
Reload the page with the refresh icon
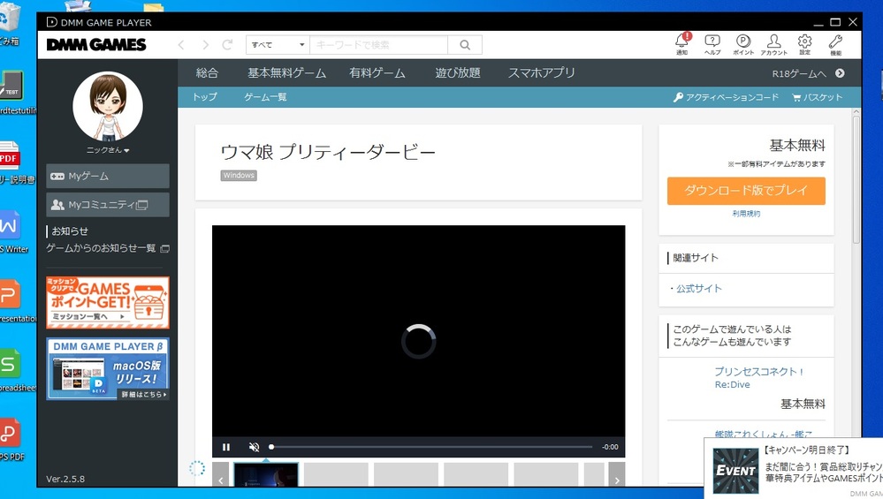click(x=227, y=45)
